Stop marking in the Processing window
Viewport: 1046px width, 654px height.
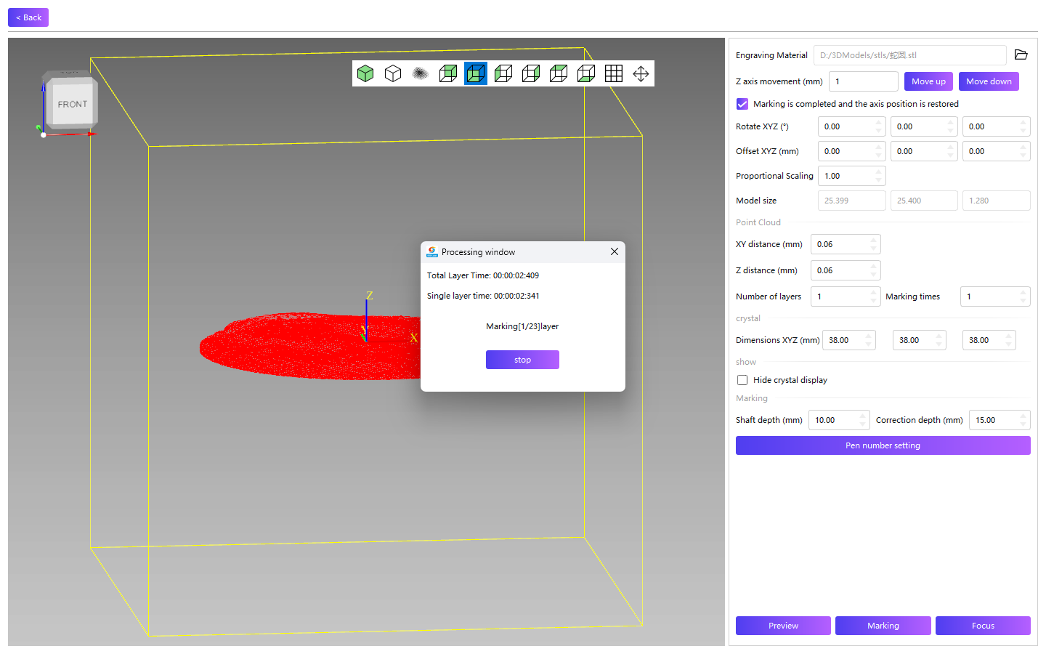point(522,360)
